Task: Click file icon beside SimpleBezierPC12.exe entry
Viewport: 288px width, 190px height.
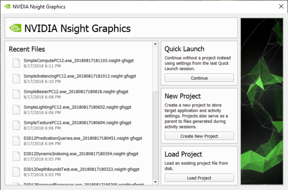Action: (x=16, y=94)
